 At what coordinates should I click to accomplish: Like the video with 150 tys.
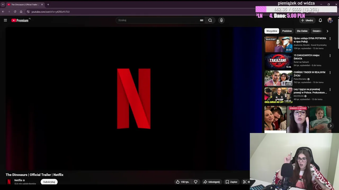coord(182,182)
